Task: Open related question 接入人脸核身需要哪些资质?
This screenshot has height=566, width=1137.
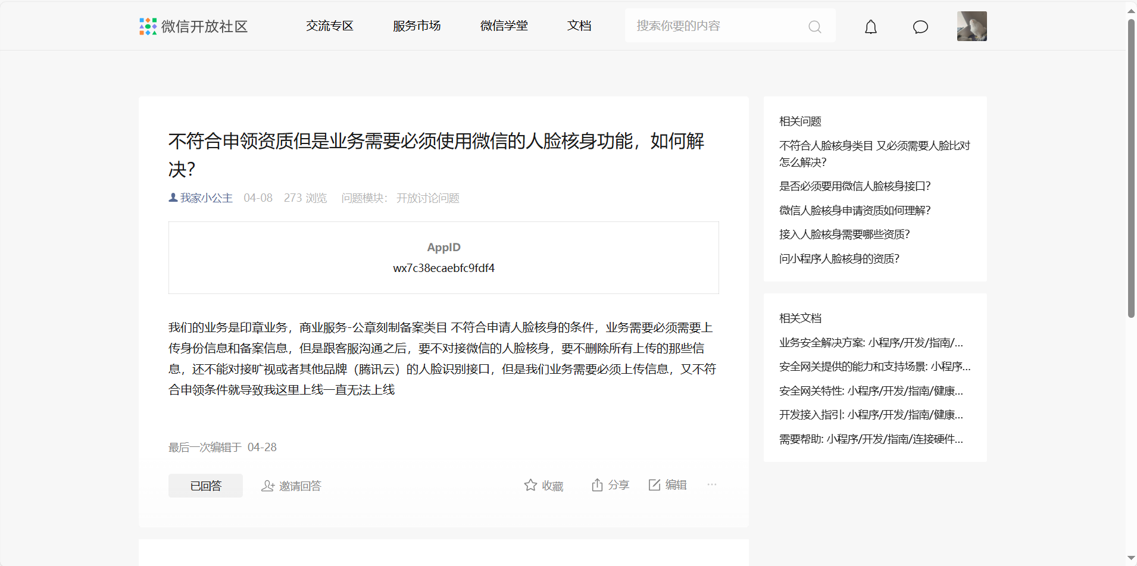Action: [x=844, y=234]
